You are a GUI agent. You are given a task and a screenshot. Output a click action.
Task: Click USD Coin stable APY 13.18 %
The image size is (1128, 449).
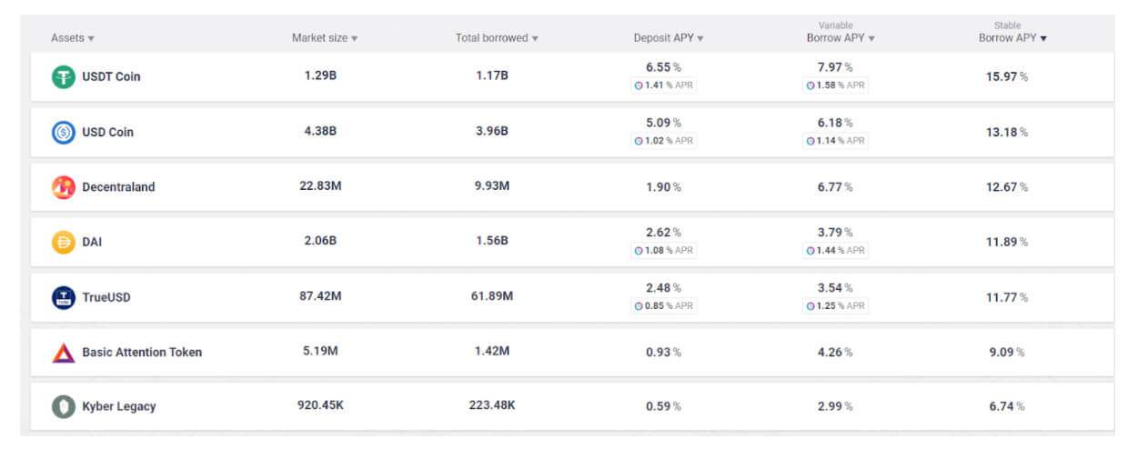[x=1007, y=133]
